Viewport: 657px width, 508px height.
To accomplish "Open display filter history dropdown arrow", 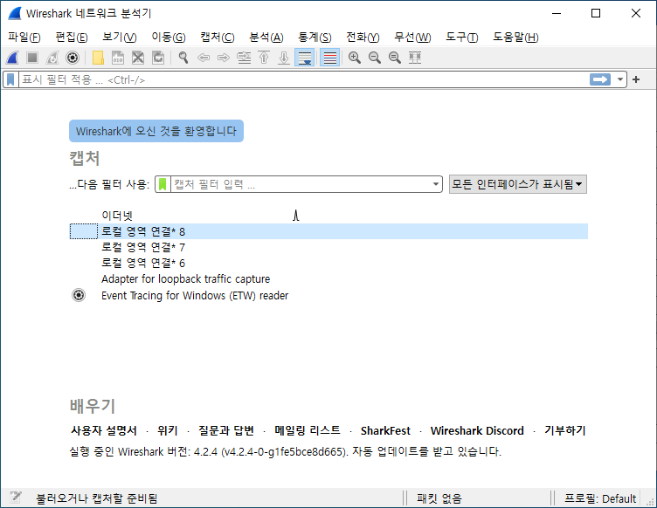I will [x=620, y=79].
